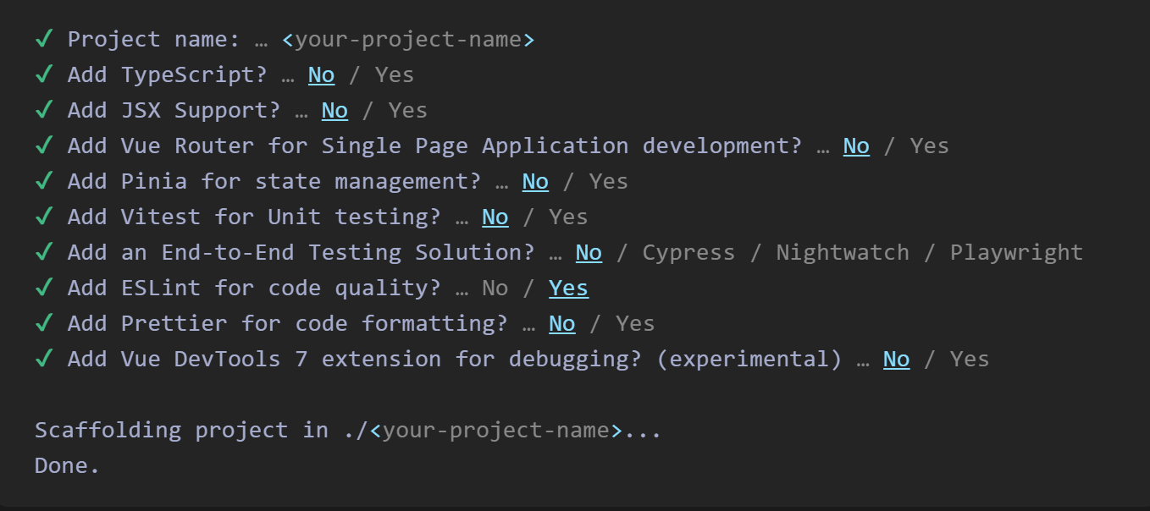
Task: Select Cypress as End-to-End Testing Solution
Action: click(688, 253)
